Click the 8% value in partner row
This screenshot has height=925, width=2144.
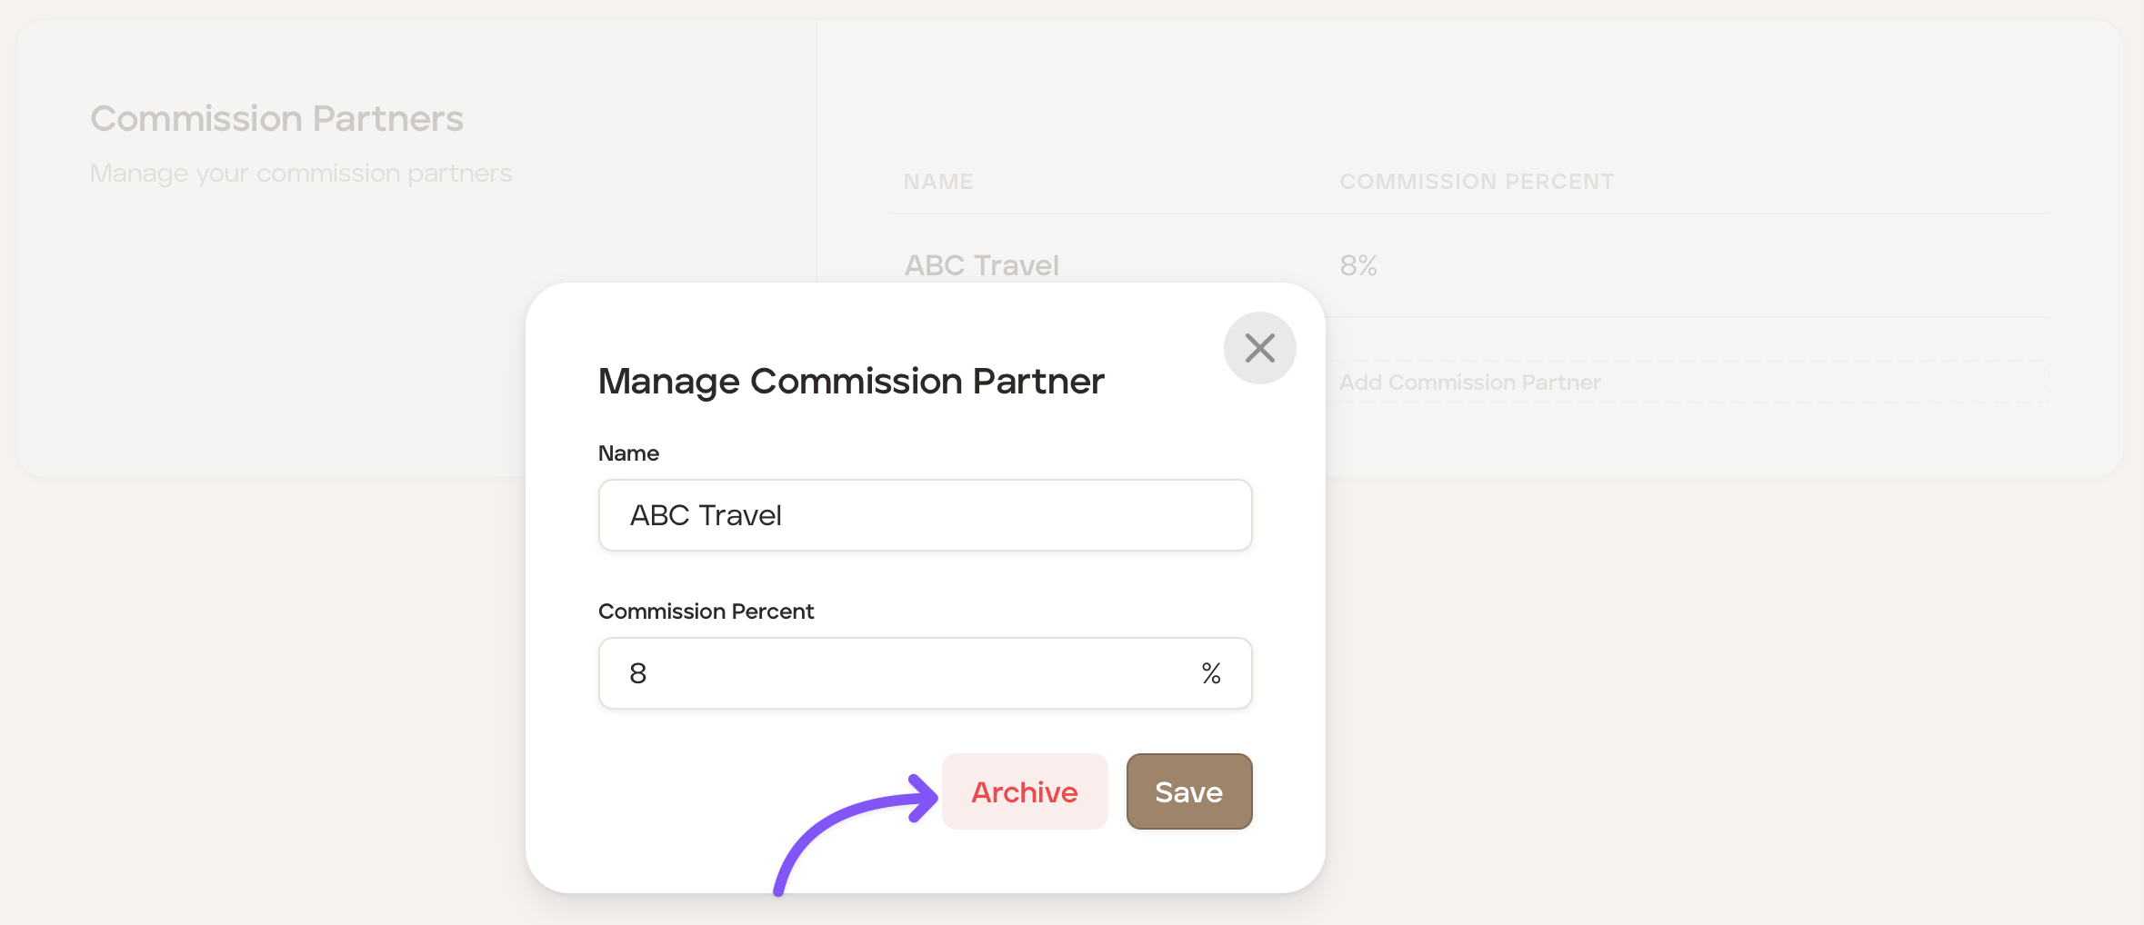tap(1358, 265)
